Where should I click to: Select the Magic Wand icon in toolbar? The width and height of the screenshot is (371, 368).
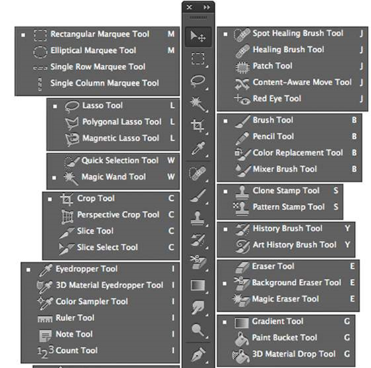[x=198, y=104]
